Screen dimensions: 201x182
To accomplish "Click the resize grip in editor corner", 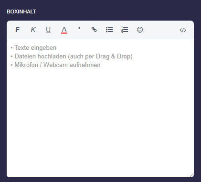I will click(x=191, y=175).
